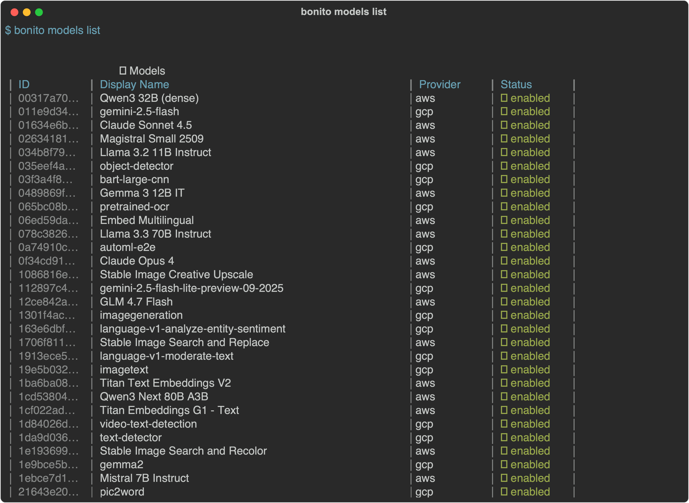Click the name 'GLM 4.7 Flash'
Screen dimensions: 689x503
coord(136,302)
